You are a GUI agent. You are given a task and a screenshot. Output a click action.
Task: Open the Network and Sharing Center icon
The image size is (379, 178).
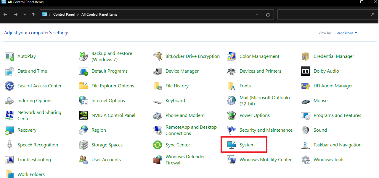9,115
